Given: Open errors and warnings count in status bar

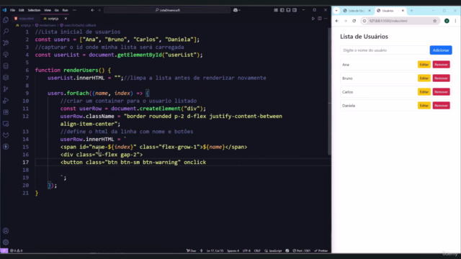Looking at the screenshot, I should 17,251.
